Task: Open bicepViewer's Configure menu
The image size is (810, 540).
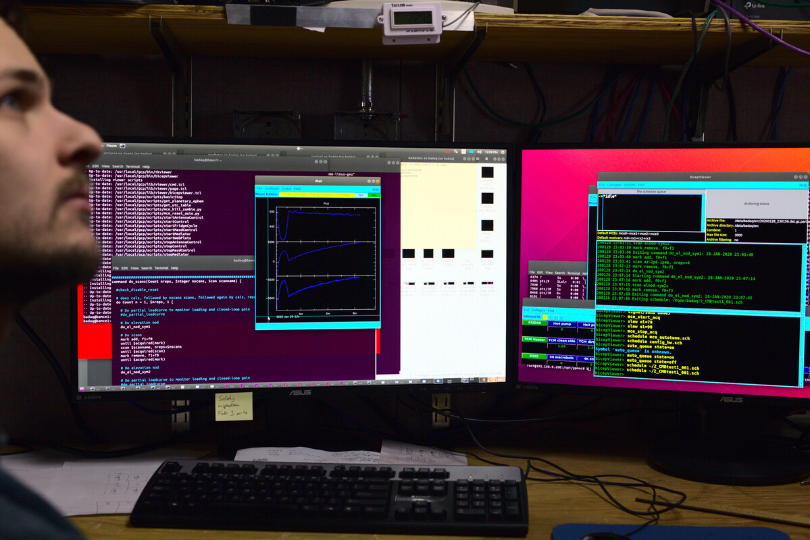Action: (x=614, y=185)
